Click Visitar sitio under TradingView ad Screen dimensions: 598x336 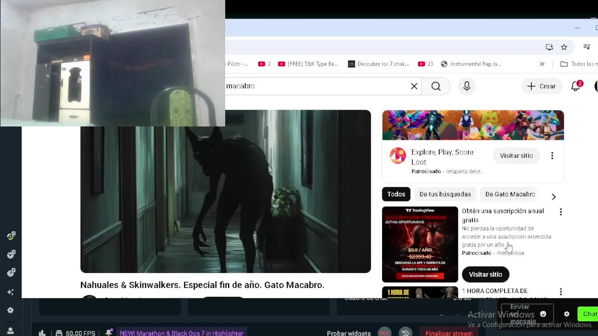[x=485, y=274]
